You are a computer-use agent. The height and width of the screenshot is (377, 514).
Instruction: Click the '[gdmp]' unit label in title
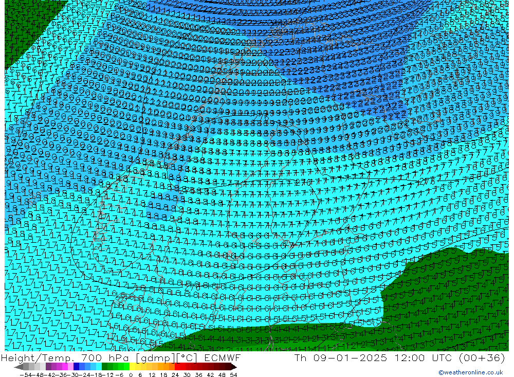click(x=155, y=357)
